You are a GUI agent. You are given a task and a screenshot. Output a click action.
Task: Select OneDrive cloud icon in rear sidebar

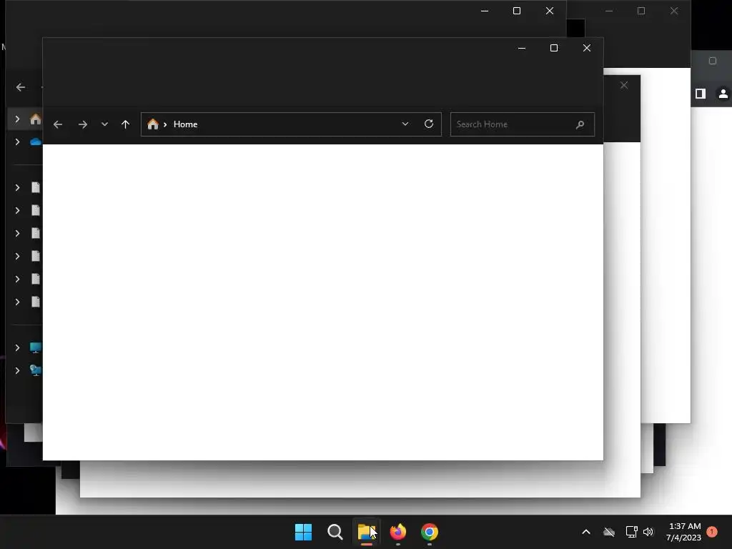point(36,142)
